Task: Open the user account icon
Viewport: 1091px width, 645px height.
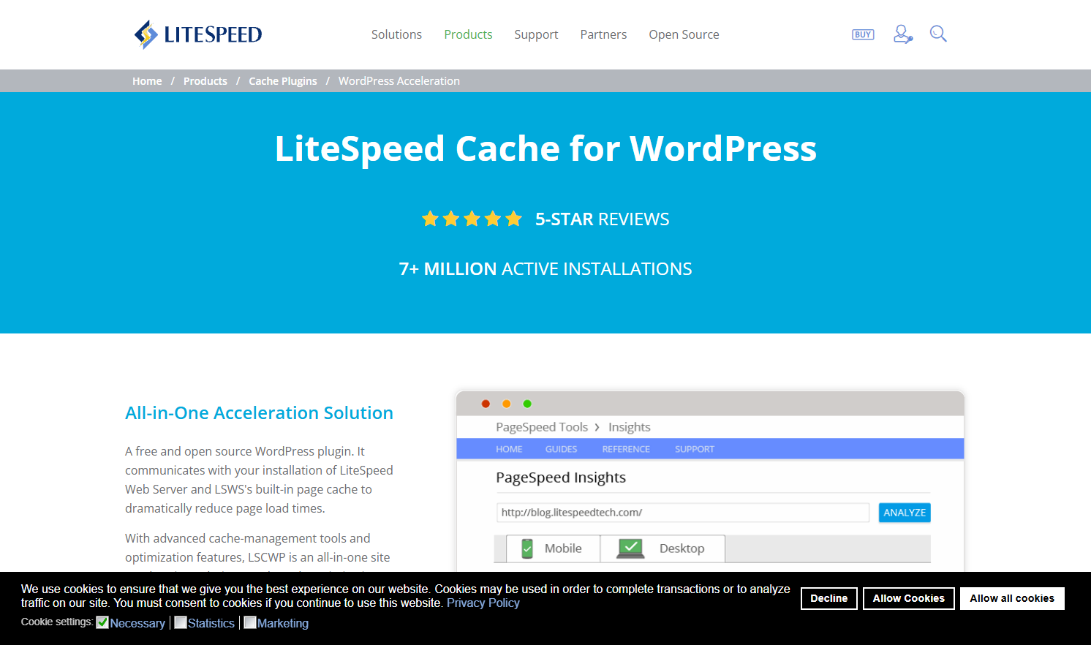Action: click(x=903, y=34)
